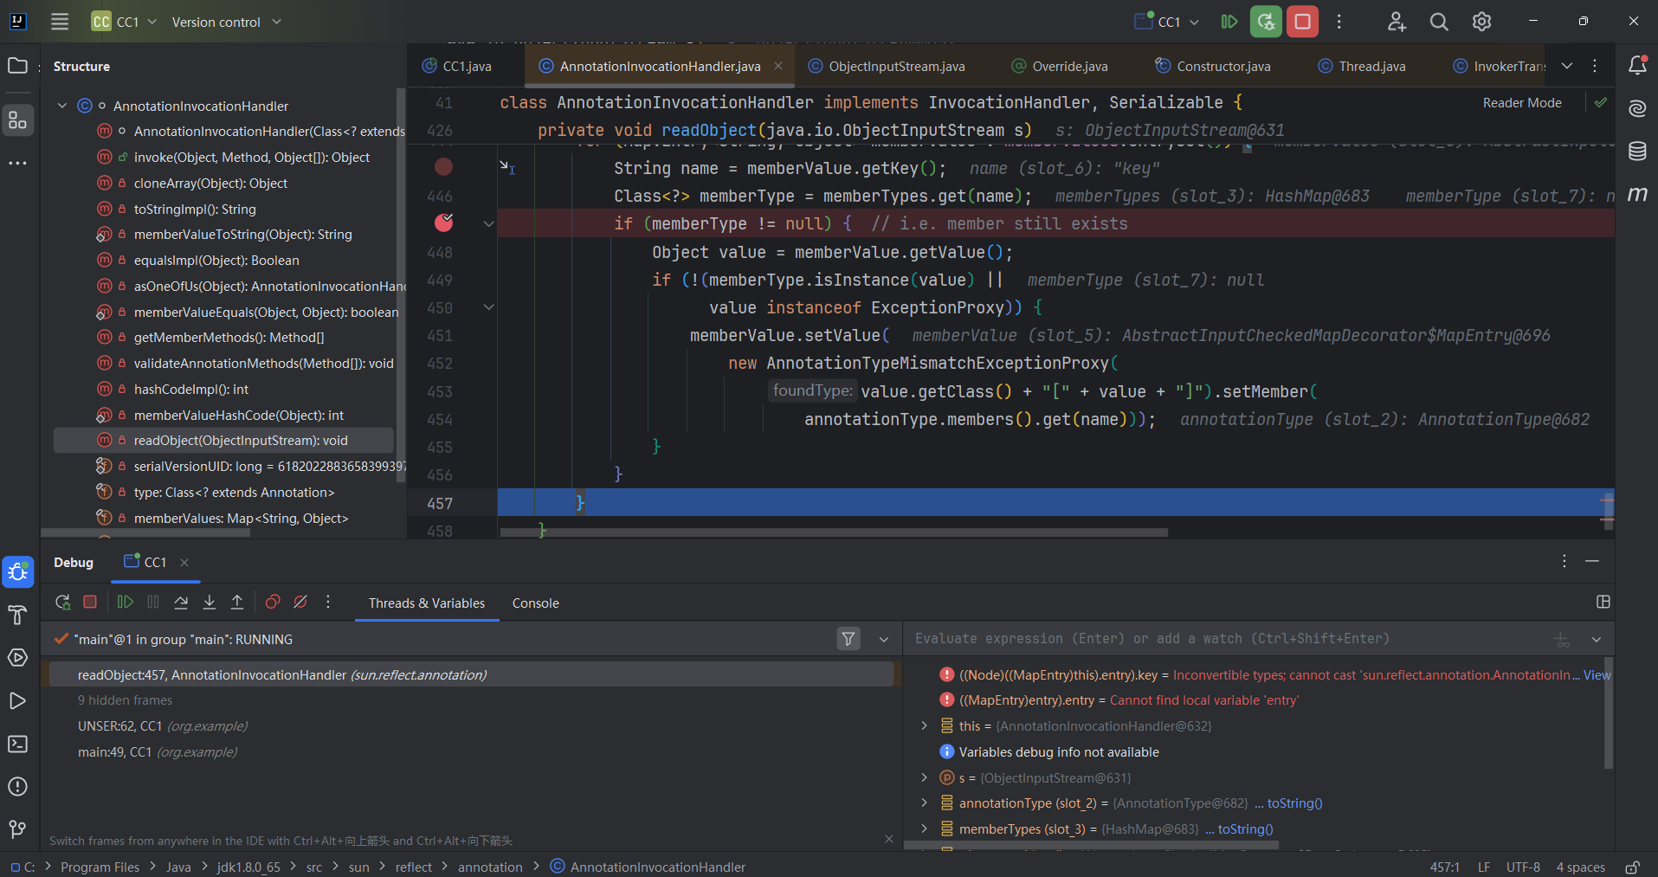Open the Problems tool window

click(17, 787)
